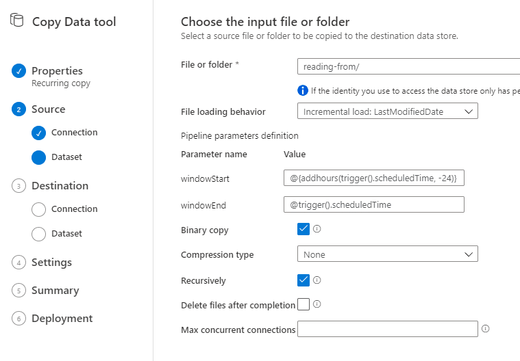Screen dimensions: 520x361
Task: Click the Recursively label
Action: 203,280
